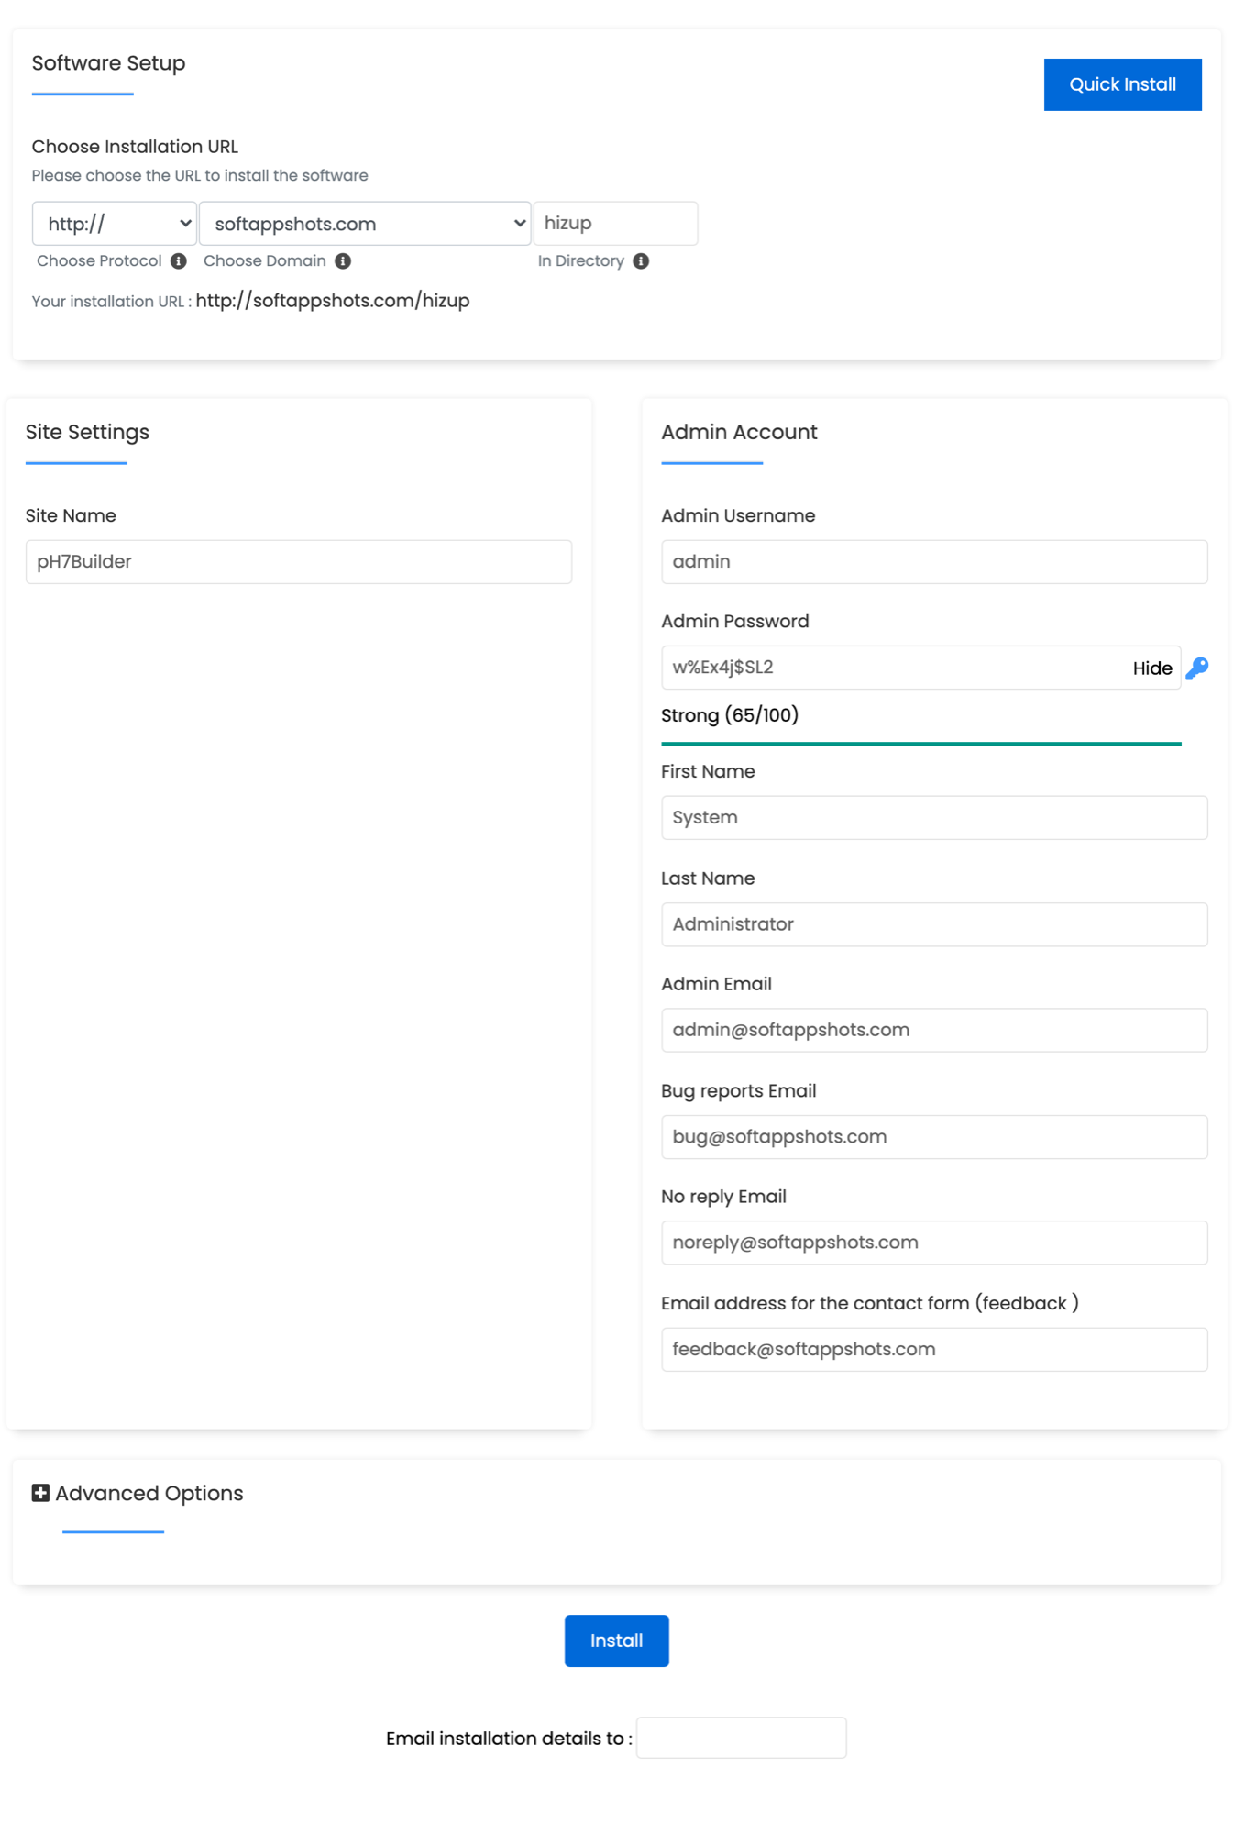Click the Site Name field containing pH7Builder
This screenshot has width=1234, height=1834.
coord(298,561)
